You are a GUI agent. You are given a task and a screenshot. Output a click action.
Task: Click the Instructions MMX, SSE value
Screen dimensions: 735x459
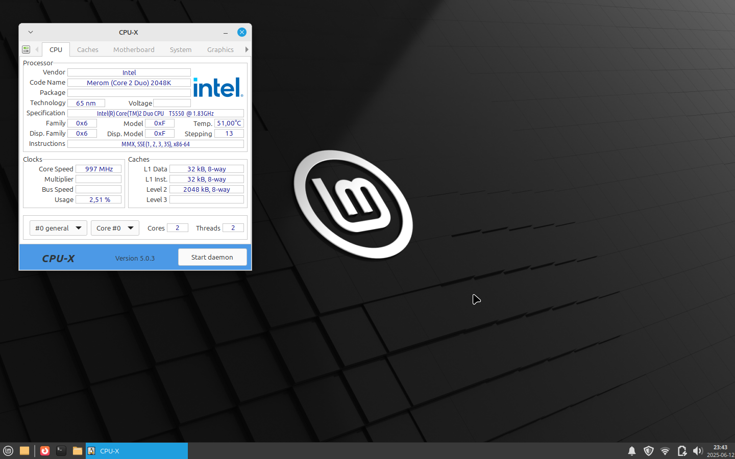156,144
